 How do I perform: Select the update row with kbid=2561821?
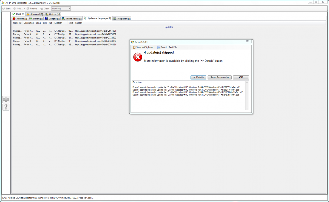pyautogui.click(x=65, y=31)
